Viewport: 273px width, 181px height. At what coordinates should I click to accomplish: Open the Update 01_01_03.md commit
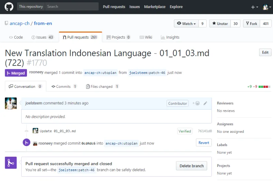[58, 131]
